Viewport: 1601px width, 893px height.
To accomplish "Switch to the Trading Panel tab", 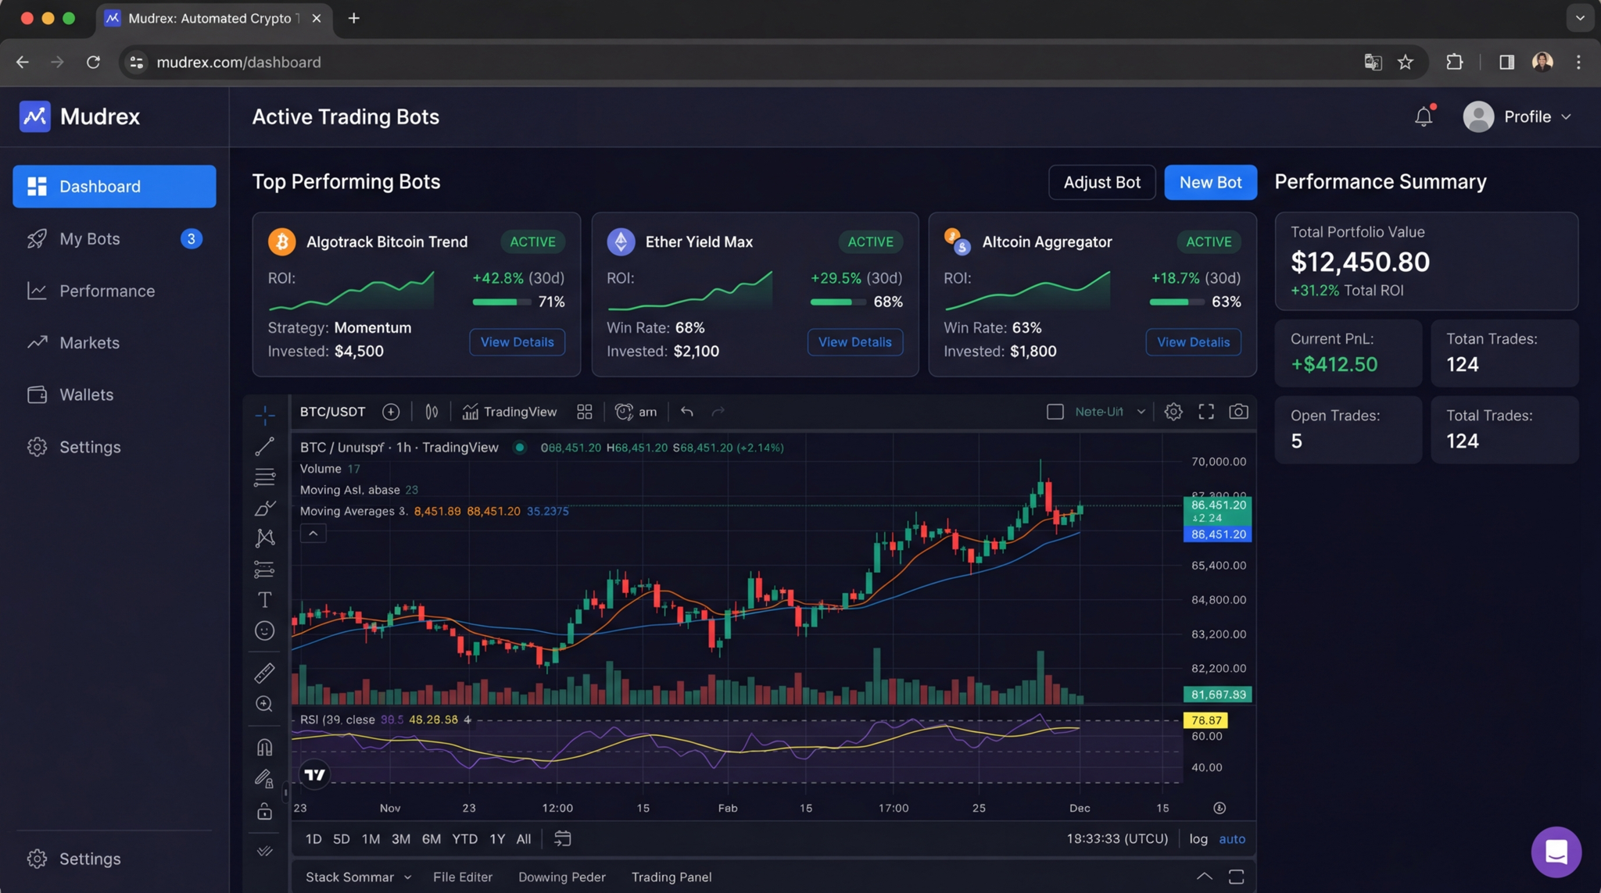I will tap(671, 877).
